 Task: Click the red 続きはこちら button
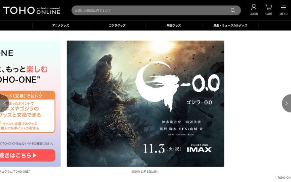(x=27, y=155)
